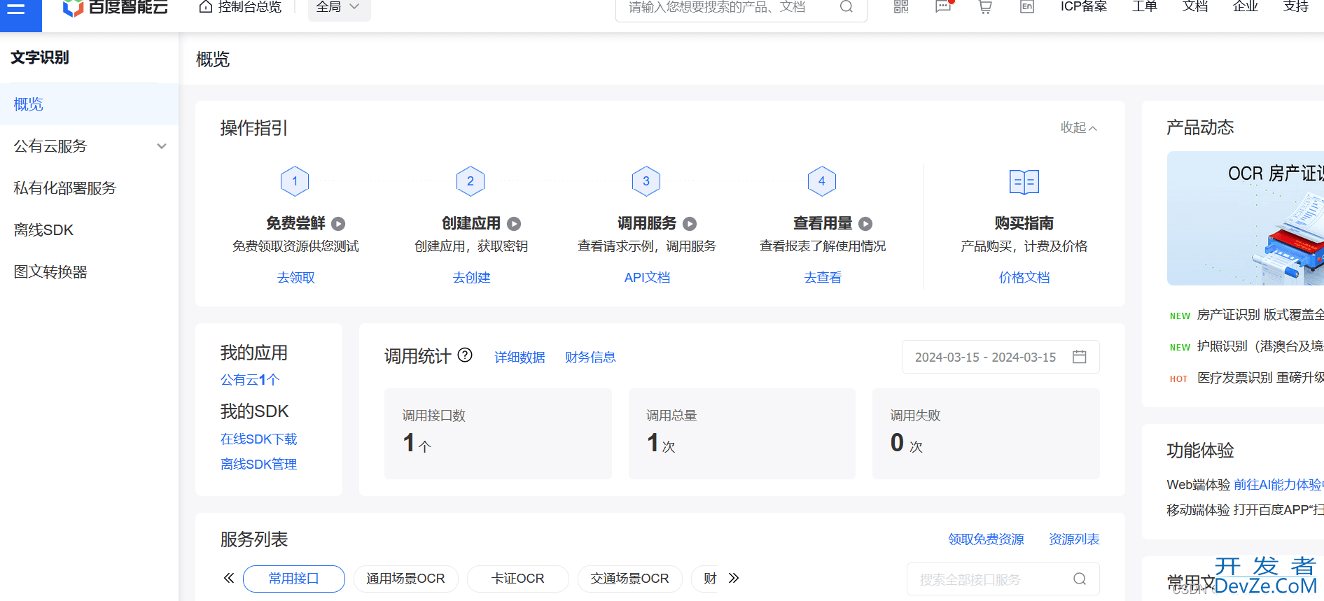Open 资源列表 link

[x=1074, y=539]
